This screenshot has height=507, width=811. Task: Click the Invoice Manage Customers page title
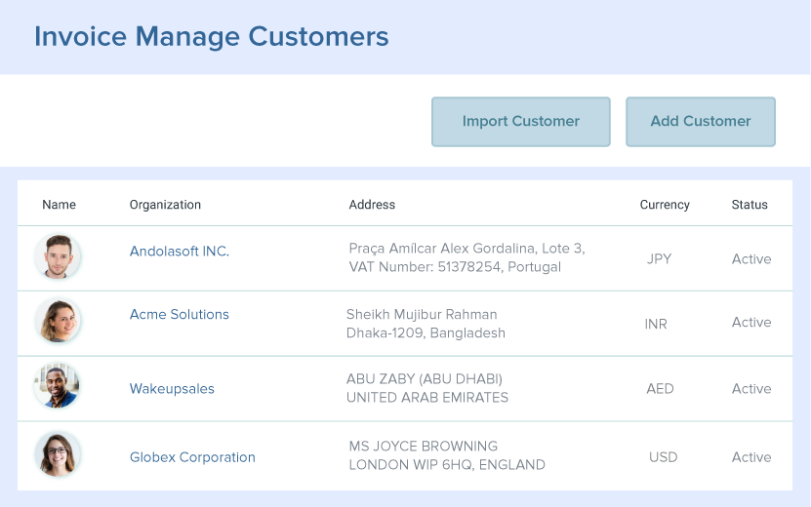tap(211, 37)
